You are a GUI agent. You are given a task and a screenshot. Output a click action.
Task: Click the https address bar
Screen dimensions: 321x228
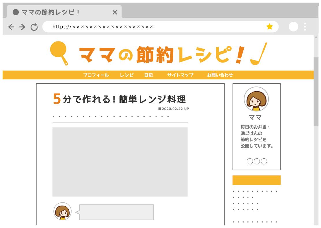(160, 26)
